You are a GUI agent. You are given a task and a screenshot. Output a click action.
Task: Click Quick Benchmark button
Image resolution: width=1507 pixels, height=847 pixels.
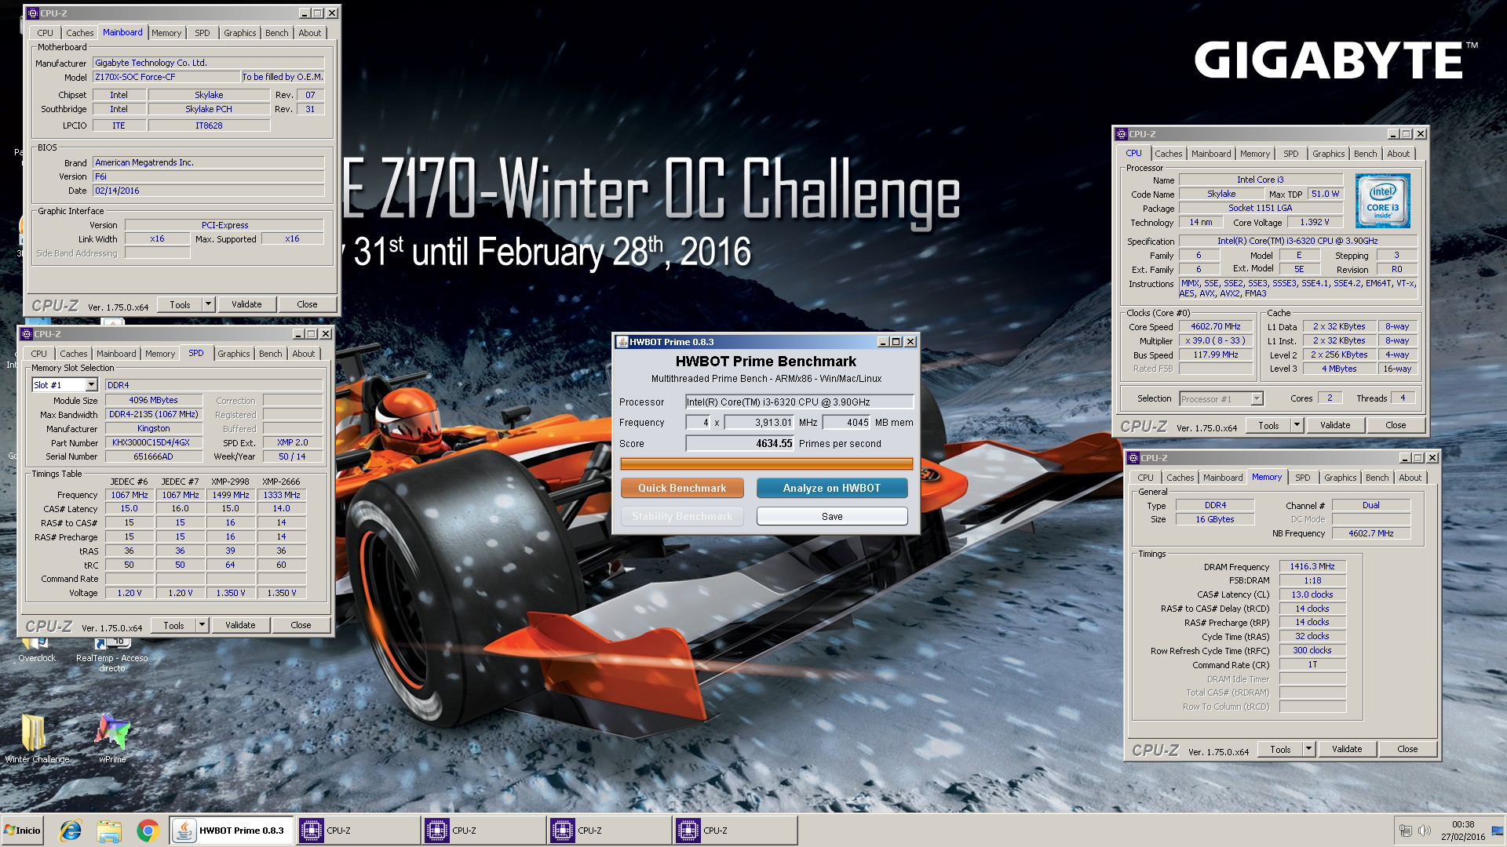pyautogui.click(x=682, y=488)
